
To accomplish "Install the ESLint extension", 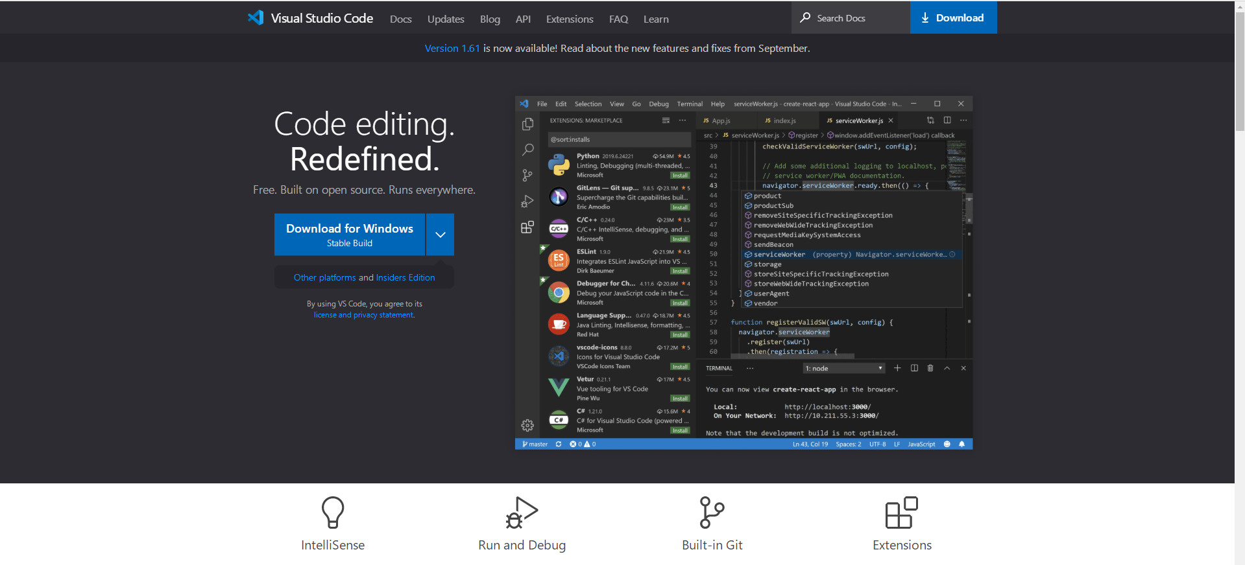I will pos(680,271).
